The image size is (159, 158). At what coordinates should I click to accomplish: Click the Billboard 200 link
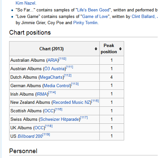click(30, 136)
